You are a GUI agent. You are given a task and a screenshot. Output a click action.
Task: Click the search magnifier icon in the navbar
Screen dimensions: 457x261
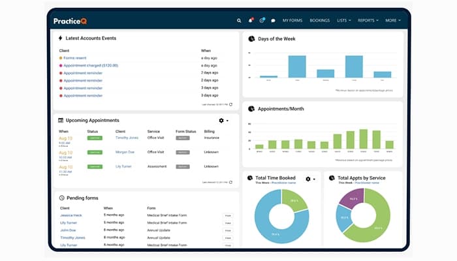tap(239, 21)
